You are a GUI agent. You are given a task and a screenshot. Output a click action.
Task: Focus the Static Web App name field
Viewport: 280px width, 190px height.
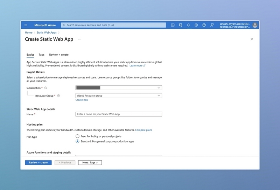click(119, 114)
